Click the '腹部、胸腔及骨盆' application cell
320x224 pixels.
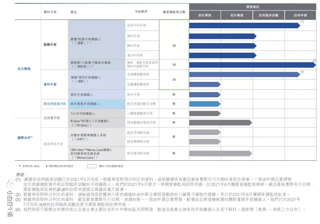(142, 64)
